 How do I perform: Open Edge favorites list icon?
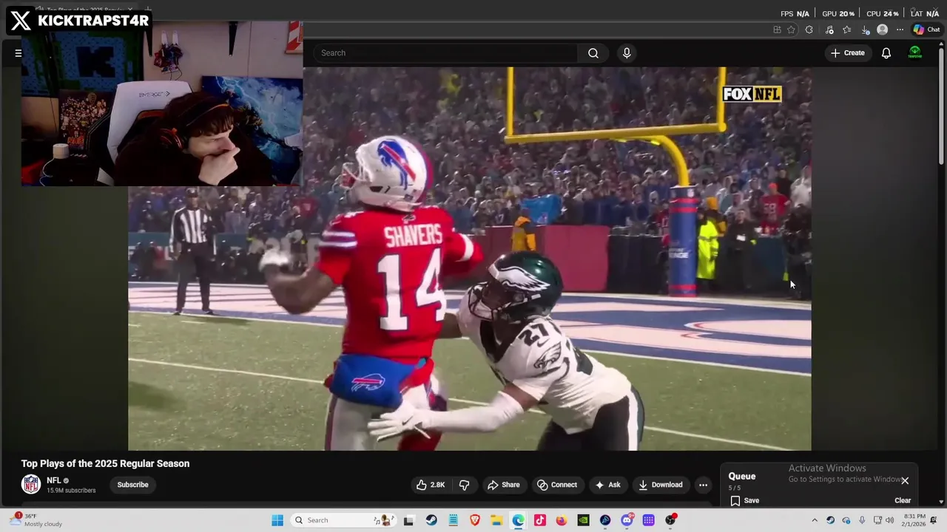pos(846,30)
